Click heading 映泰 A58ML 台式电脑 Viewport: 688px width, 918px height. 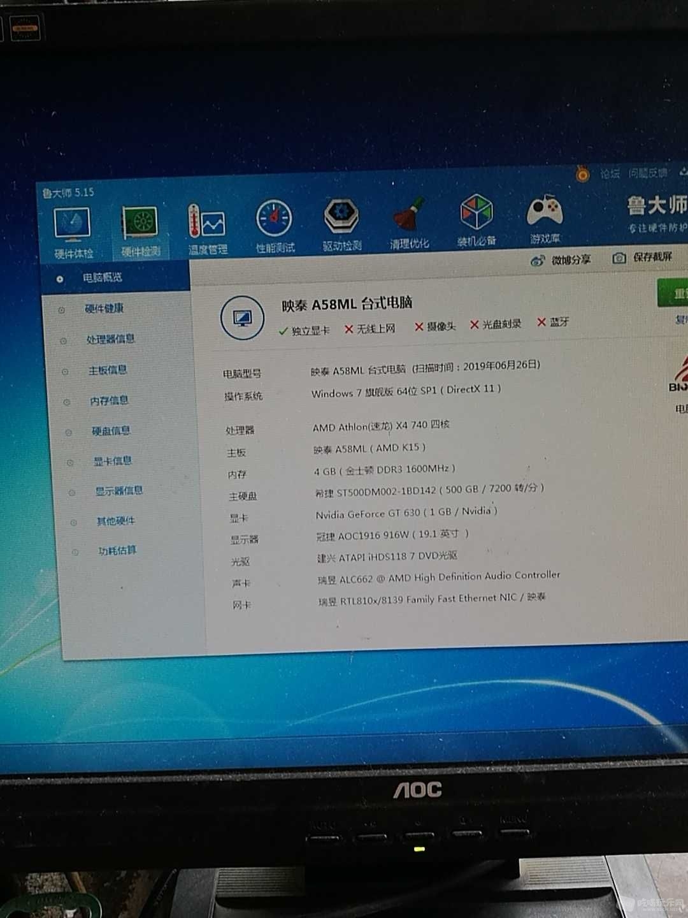tap(347, 303)
